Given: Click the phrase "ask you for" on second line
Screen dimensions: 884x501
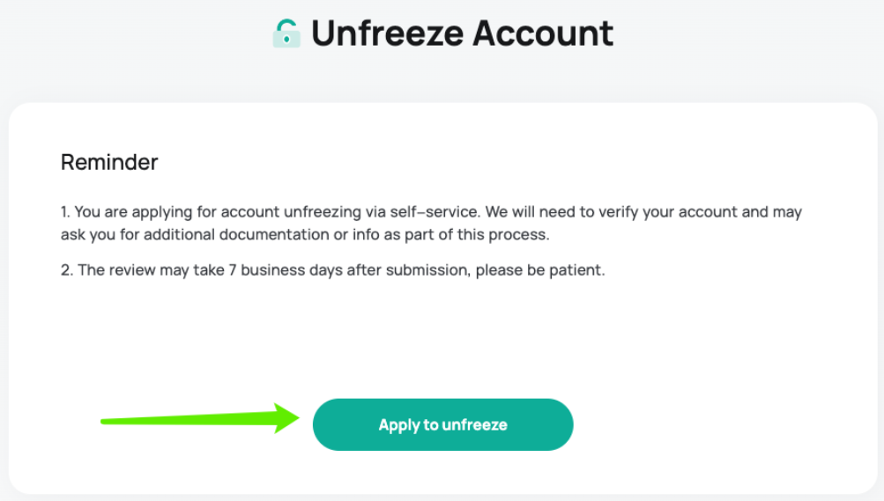Looking at the screenshot, I should click(100, 235).
